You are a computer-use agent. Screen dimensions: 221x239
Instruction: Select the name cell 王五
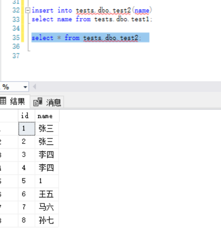(47, 194)
